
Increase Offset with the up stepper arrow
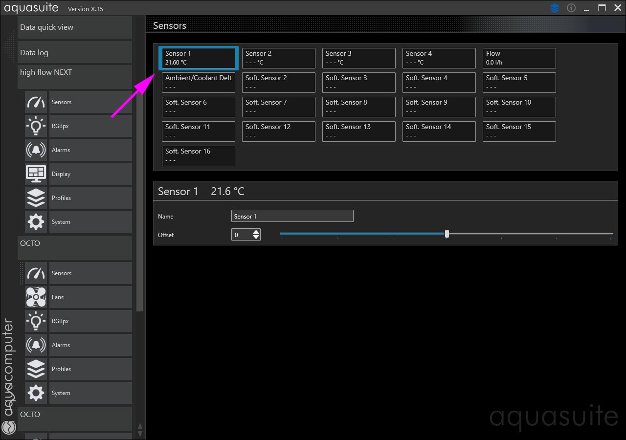click(256, 232)
